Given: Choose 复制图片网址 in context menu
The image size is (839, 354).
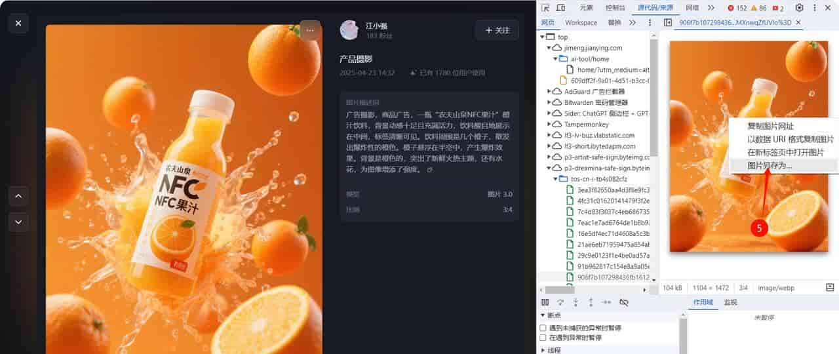Looking at the screenshot, I should click(x=783, y=126).
